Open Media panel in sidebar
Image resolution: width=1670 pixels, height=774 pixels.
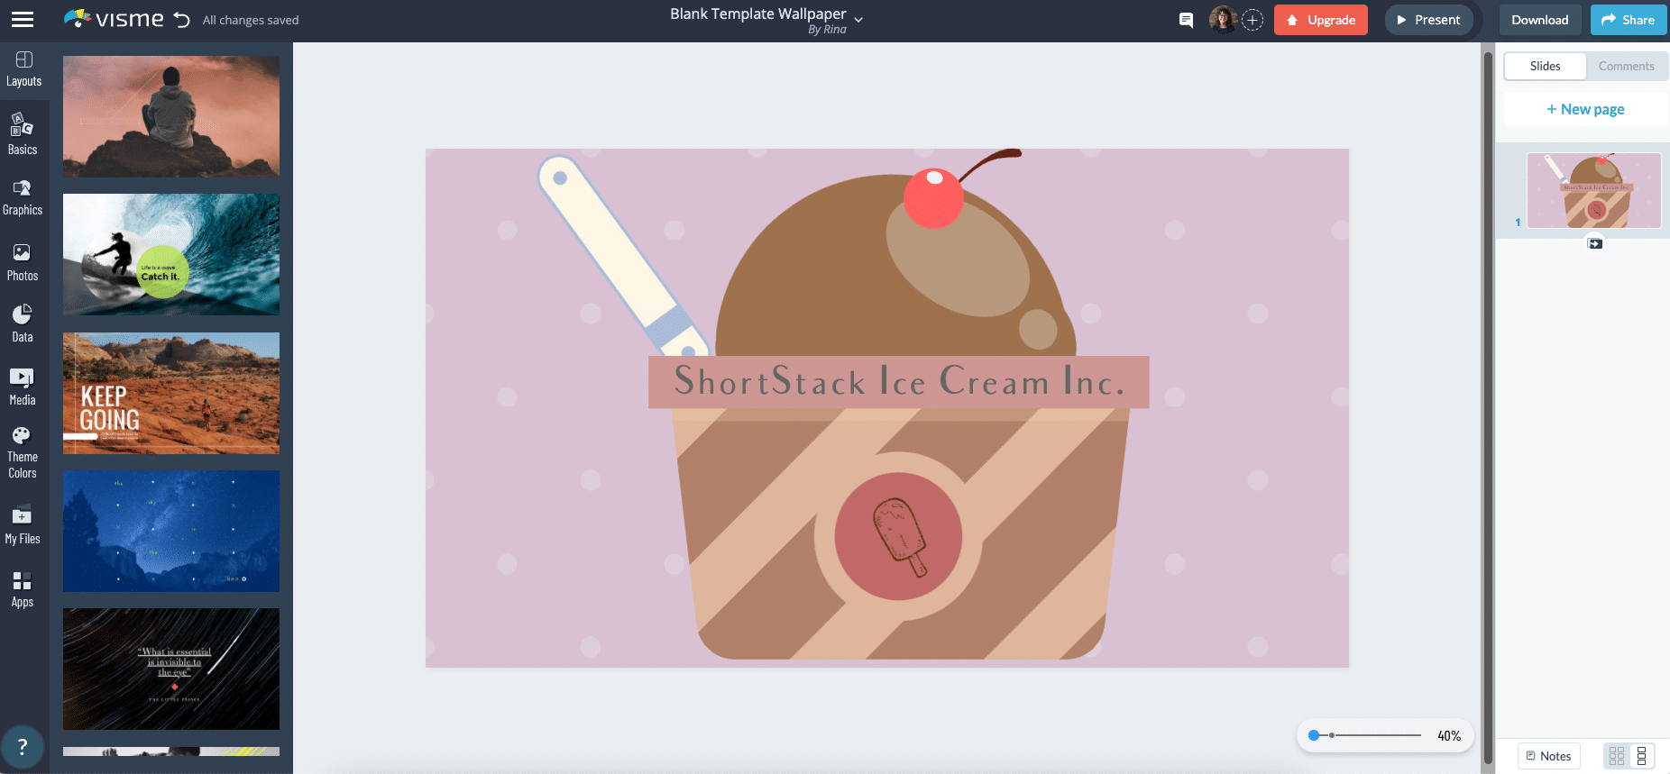[x=23, y=387]
